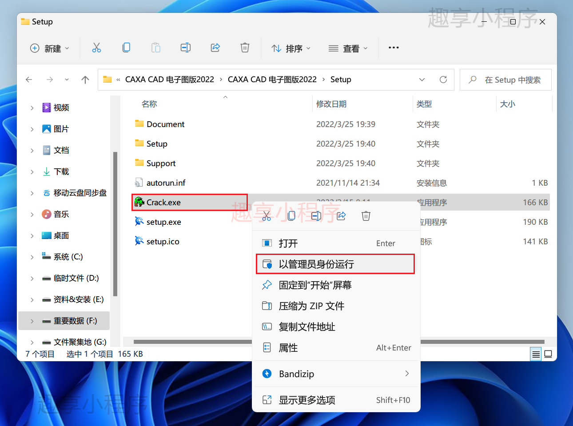Click the search box 在 Setup 中搜索
573x426 pixels.
(505, 80)
